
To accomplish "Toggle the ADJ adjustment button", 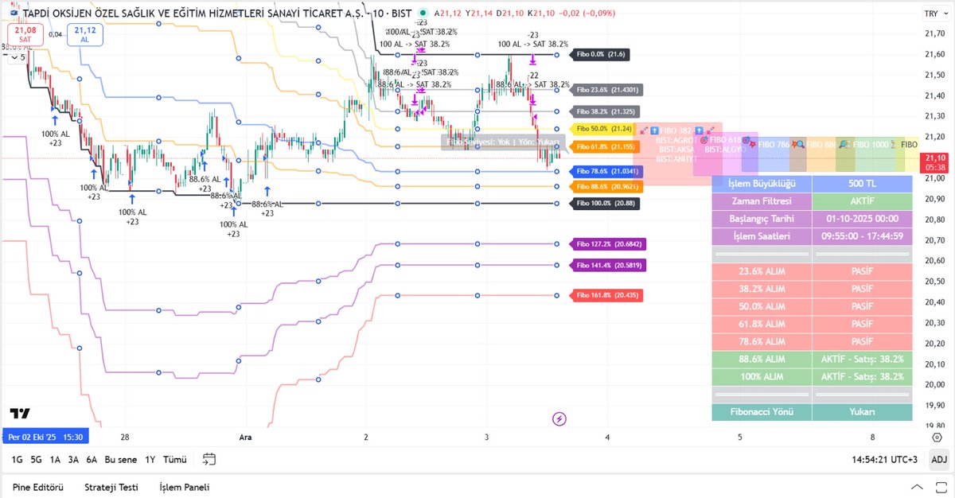I will click(x=939, y=459).
